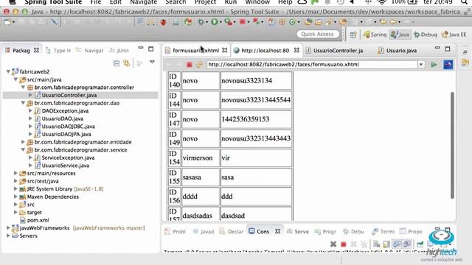The image size is (472, 265).
Task: Collapse the br.com.fabricadeprogramador.dao package
Action: [23, 103]
